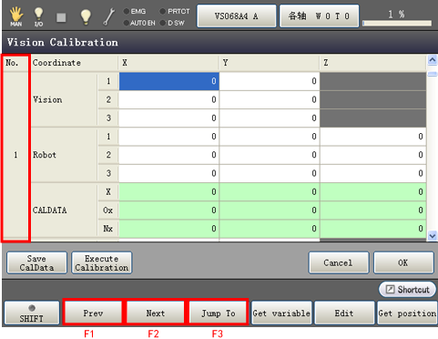
Task: Click the table scroll down arrow
Action: point(433,235)
